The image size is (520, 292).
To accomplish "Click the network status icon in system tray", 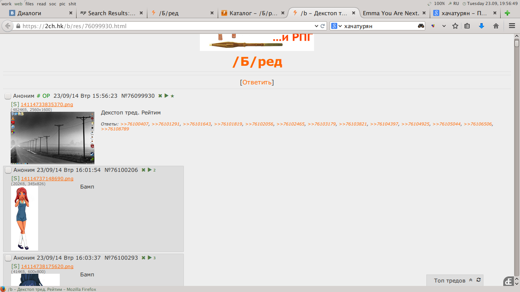I will tap(429, 3).
